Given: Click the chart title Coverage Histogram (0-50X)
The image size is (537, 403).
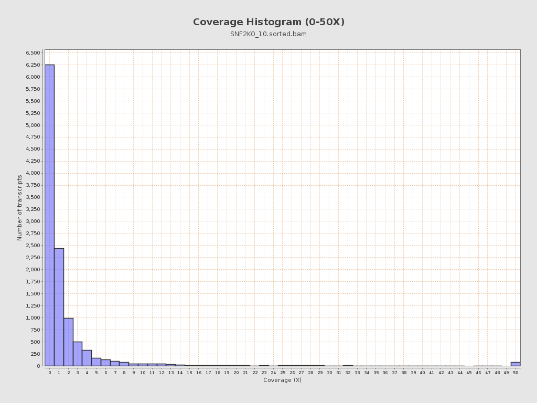Looking at the screenshot, I should pyautogui.click(x=268, y=22).
